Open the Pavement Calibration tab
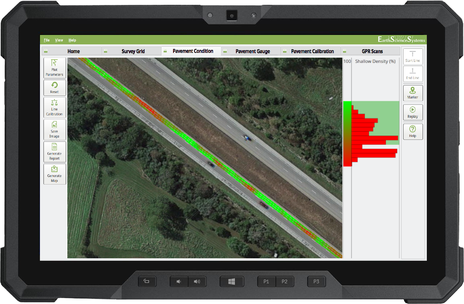This screenshot has height=304, width=464. coord(312,51)
